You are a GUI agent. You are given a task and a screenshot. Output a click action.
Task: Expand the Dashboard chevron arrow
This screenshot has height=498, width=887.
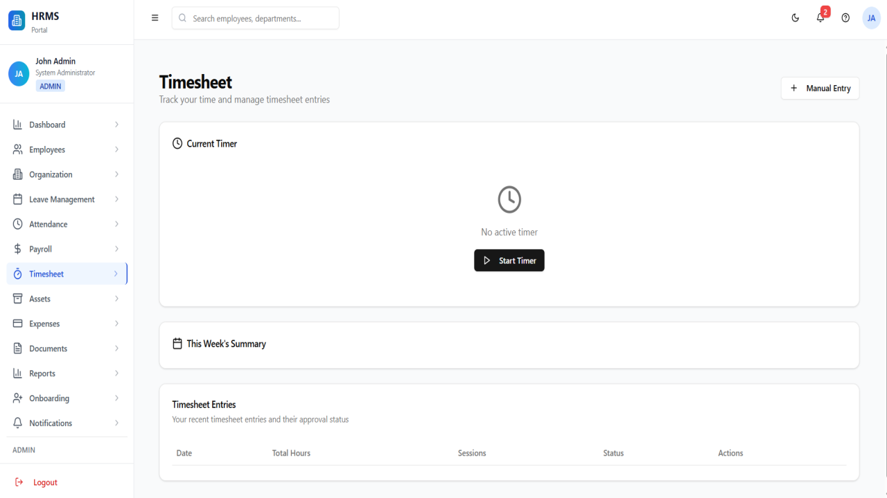[116, 124]
